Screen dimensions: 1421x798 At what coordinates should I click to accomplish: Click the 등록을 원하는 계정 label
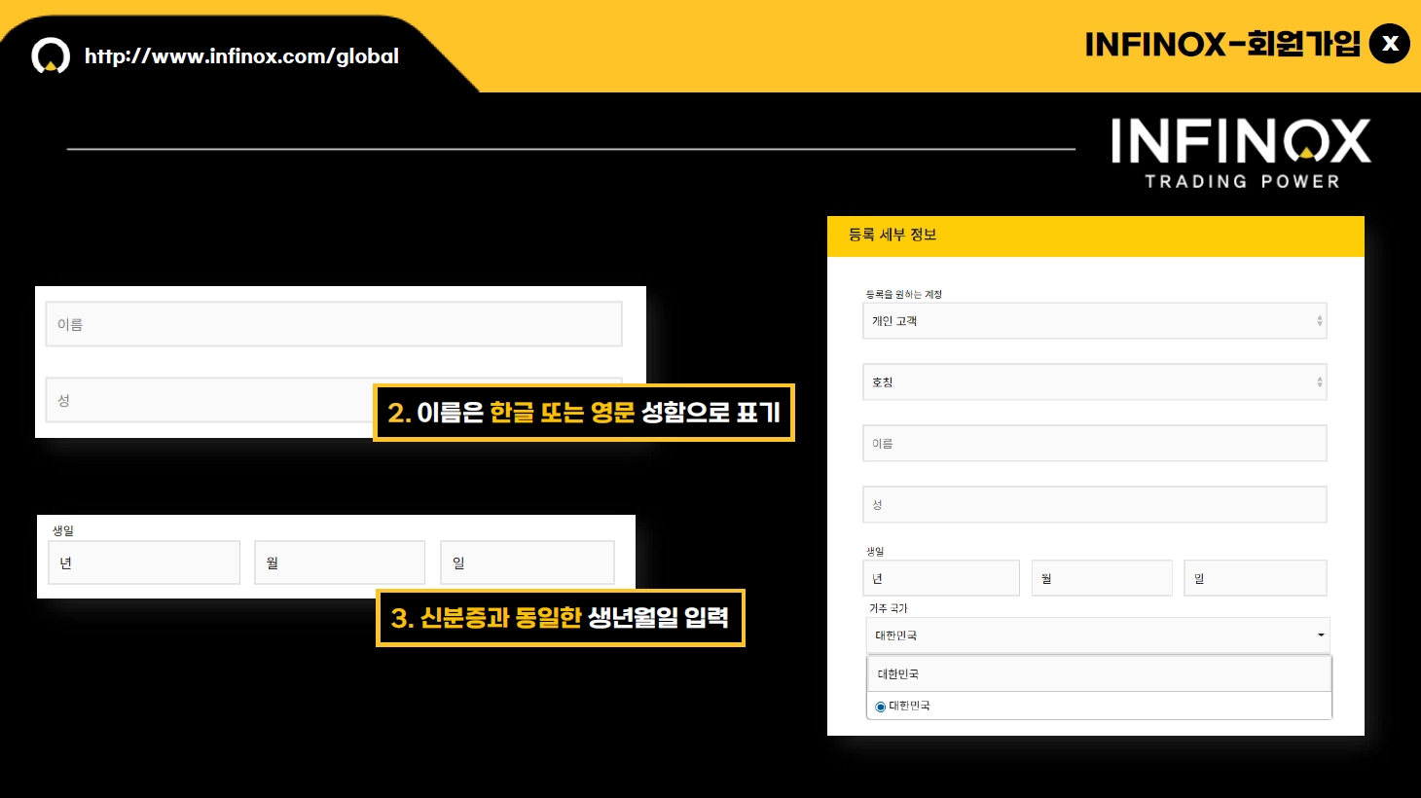click(904, 294)
